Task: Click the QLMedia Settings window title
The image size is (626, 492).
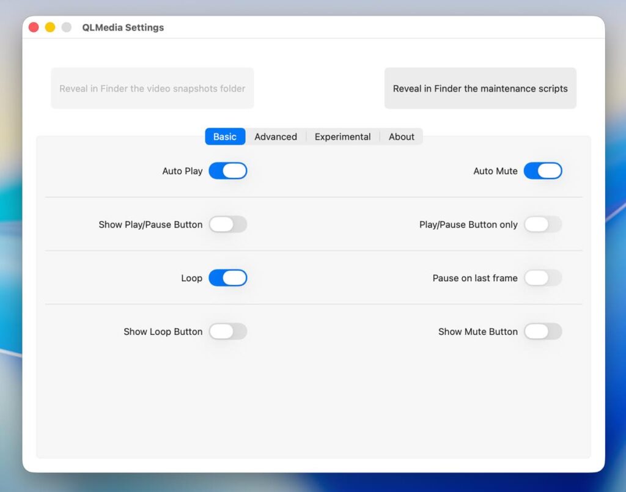Action: tap(123, 28)
